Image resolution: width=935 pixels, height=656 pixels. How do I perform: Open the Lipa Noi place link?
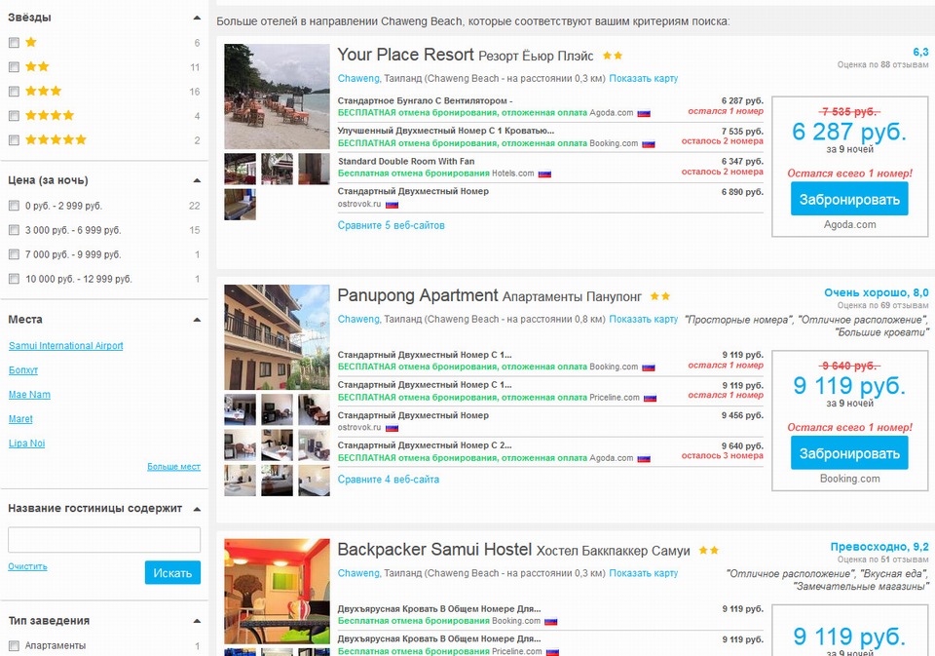(x=27, y=444)
